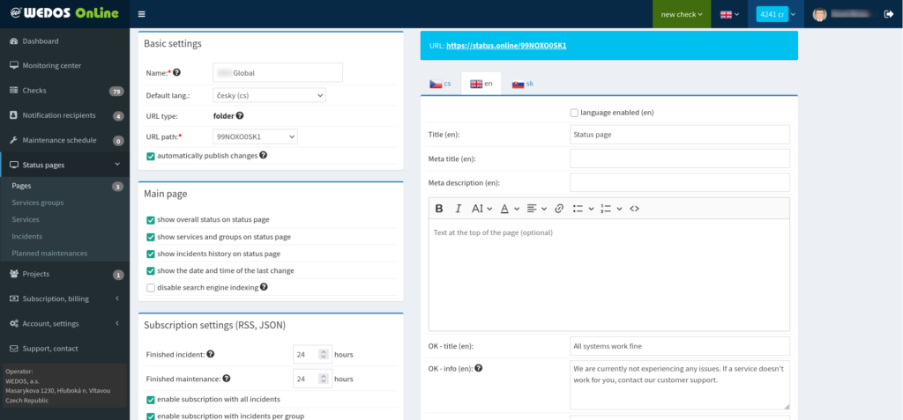Uncheck automatically publish changes
Screen dimensions: 903x420
pos(151,156)
